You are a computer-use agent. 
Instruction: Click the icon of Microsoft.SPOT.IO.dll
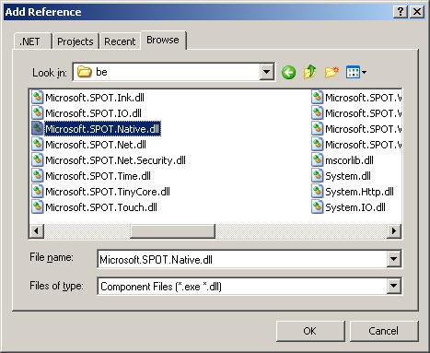tap(38, 113)
